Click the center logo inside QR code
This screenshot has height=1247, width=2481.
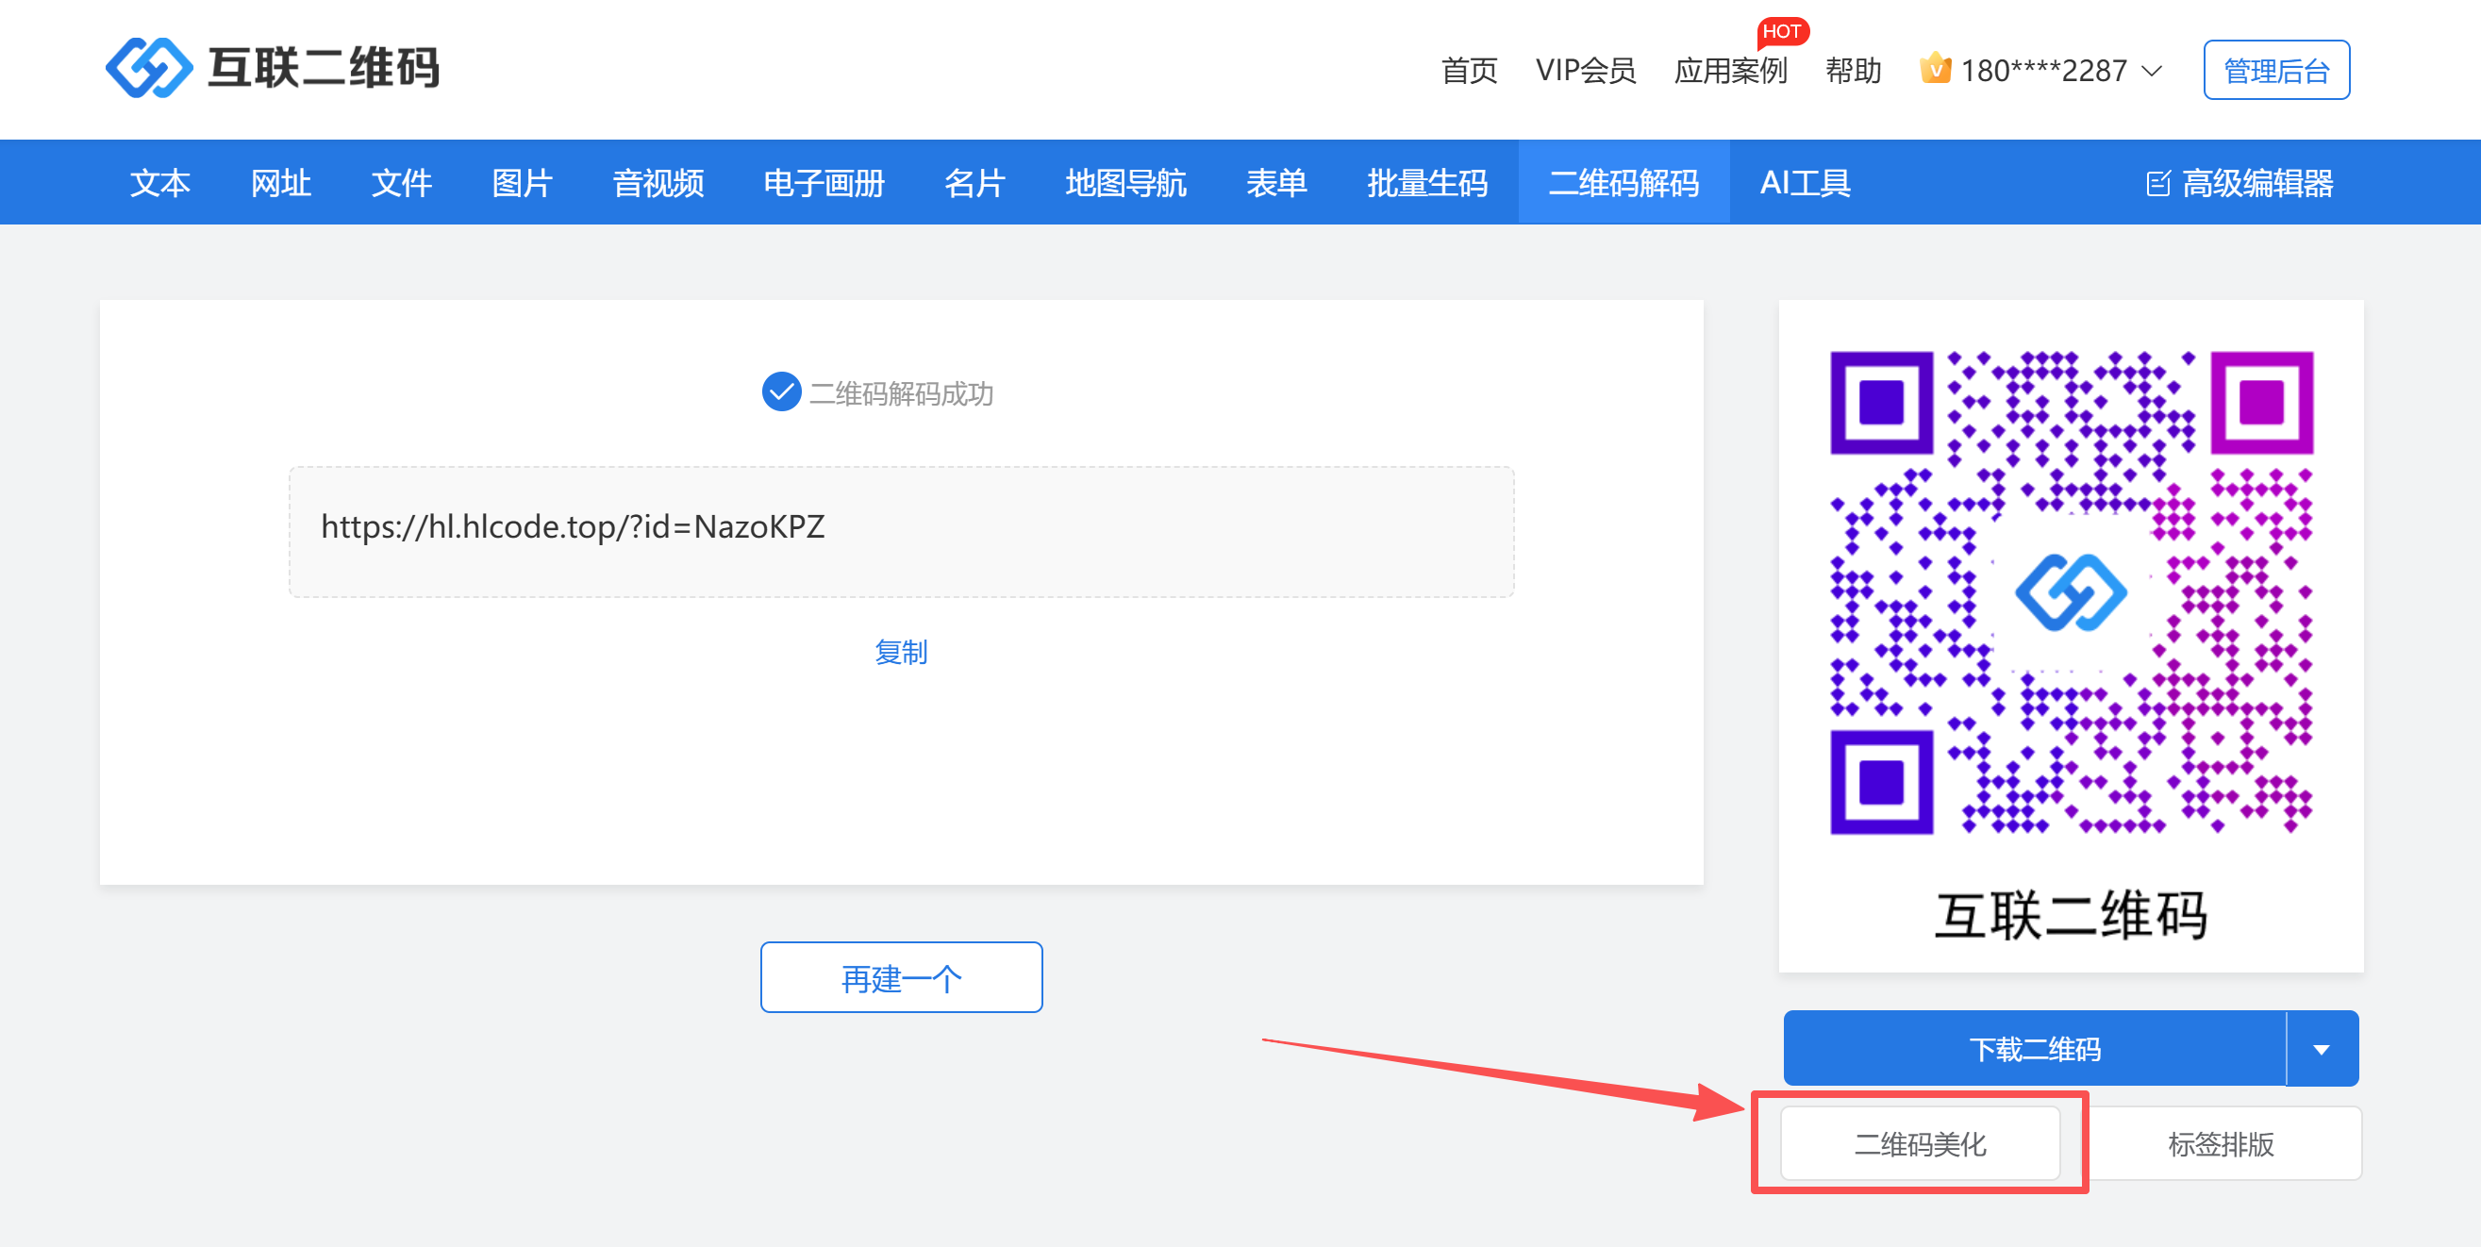[x=2071, y=592]
